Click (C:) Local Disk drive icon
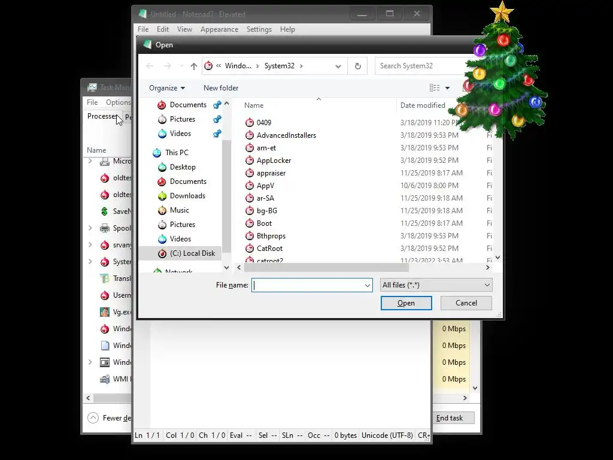 coord(162,253)
